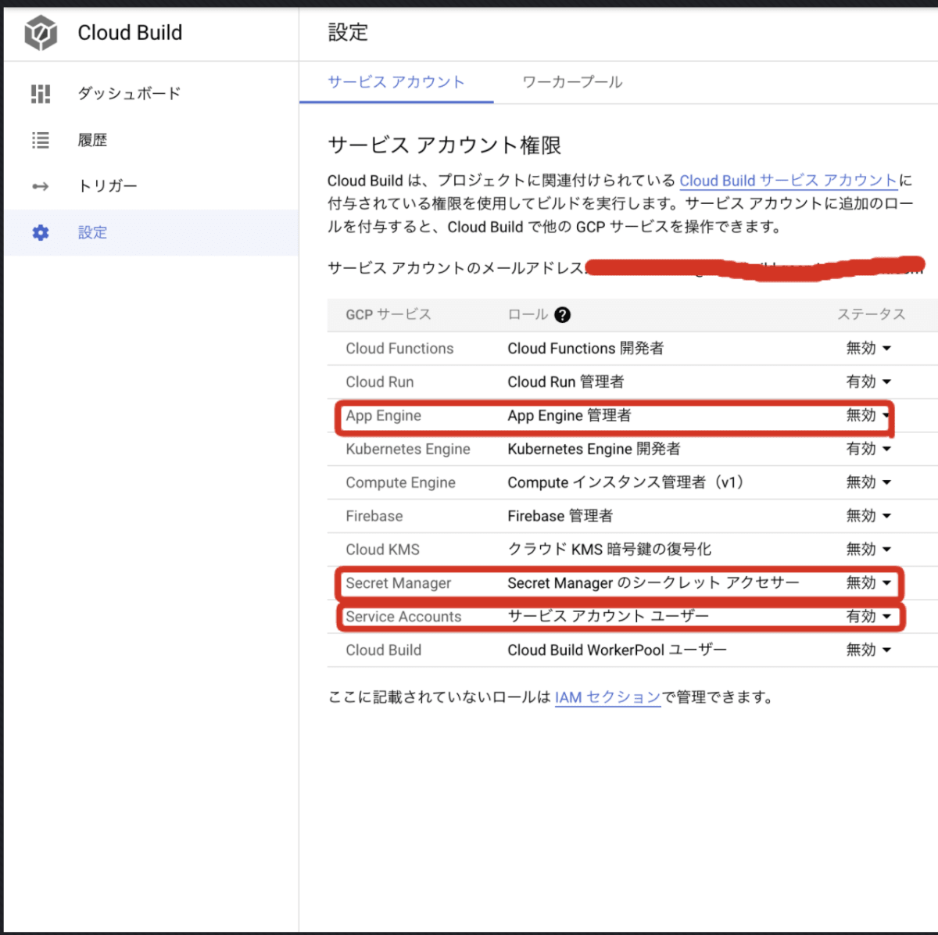Open status dropdown for Service Accounts
938x935 pixels.
868,617
